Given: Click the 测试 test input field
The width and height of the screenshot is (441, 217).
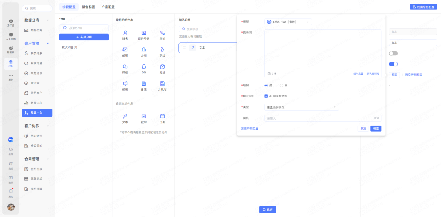Looking at the screenshot, I should coord(318,118).
